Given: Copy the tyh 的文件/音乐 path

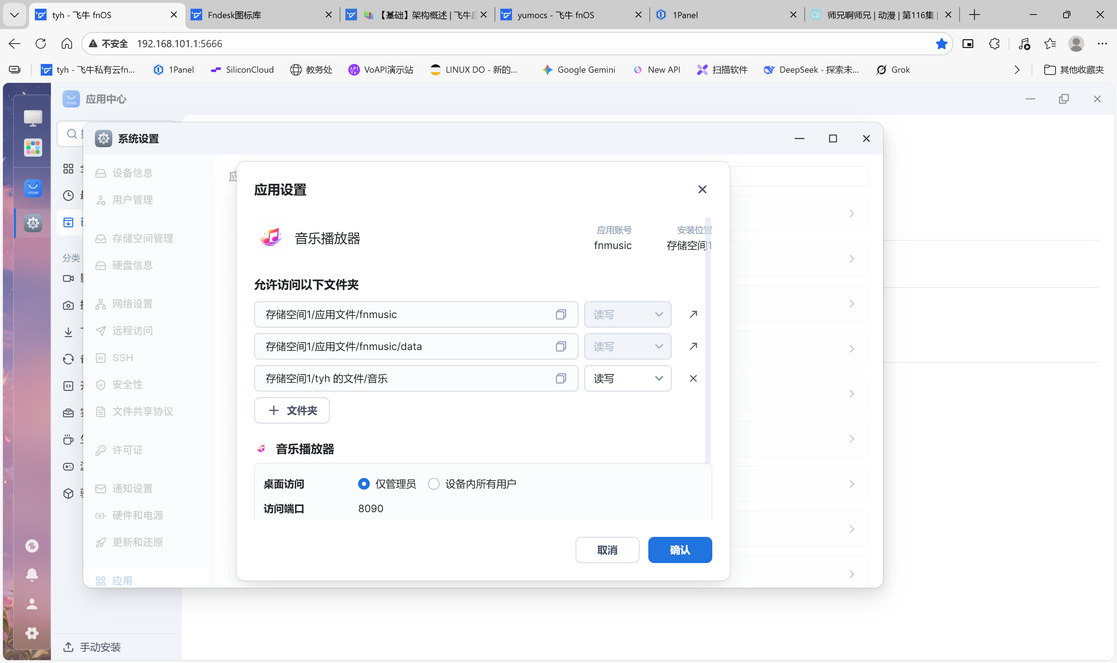Looking at the screenshot, I should (561, 379).
